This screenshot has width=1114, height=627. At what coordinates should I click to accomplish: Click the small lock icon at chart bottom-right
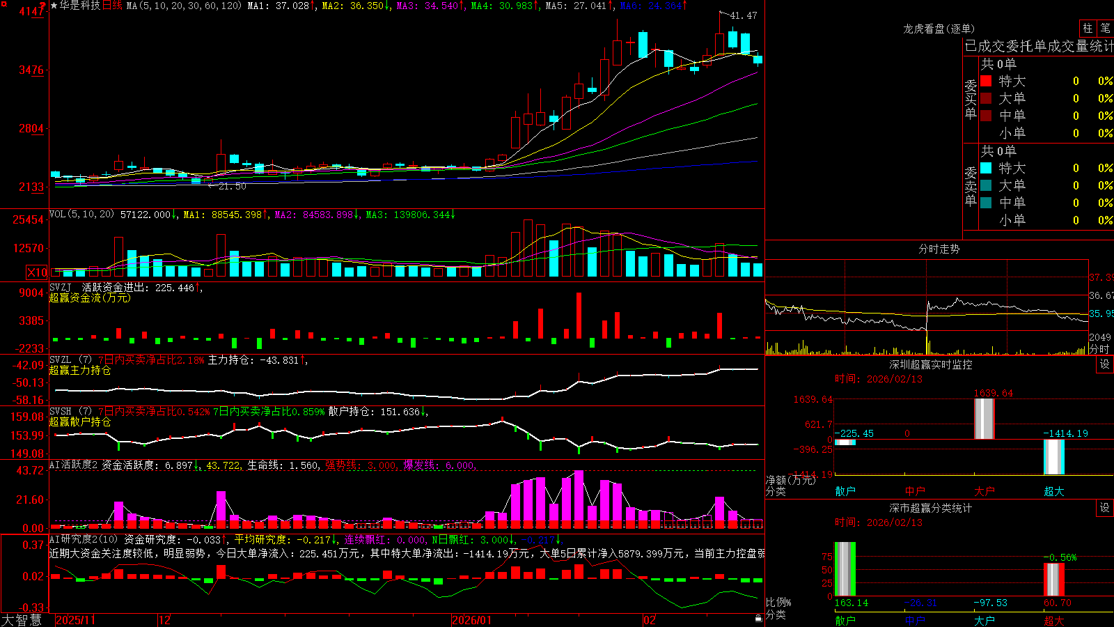tap(759, 619)
